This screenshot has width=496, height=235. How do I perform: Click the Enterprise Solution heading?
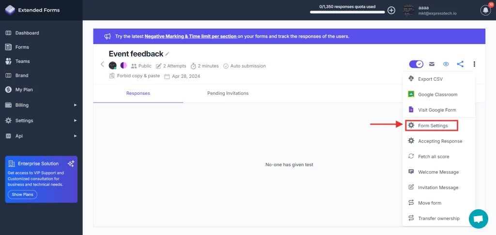click(x=38, y=163)
